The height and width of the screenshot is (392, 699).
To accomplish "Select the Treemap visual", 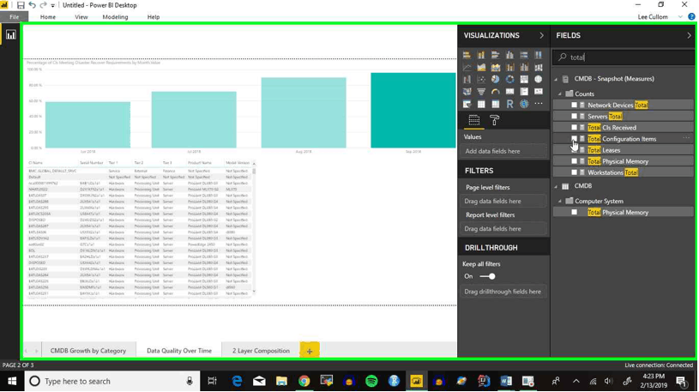I will pyautogui.click(x=524, y=80).
